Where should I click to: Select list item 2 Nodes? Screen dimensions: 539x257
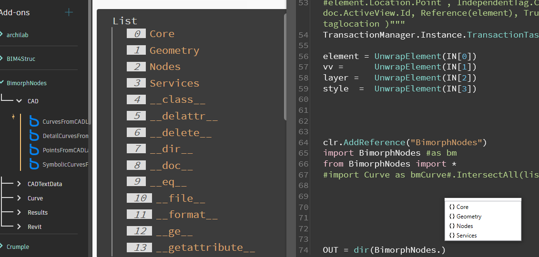tap(165, 67)
